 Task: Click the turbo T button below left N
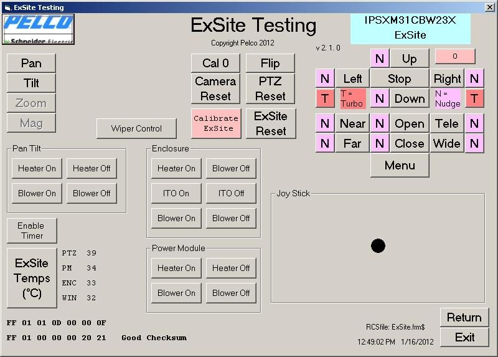[324, 98]
